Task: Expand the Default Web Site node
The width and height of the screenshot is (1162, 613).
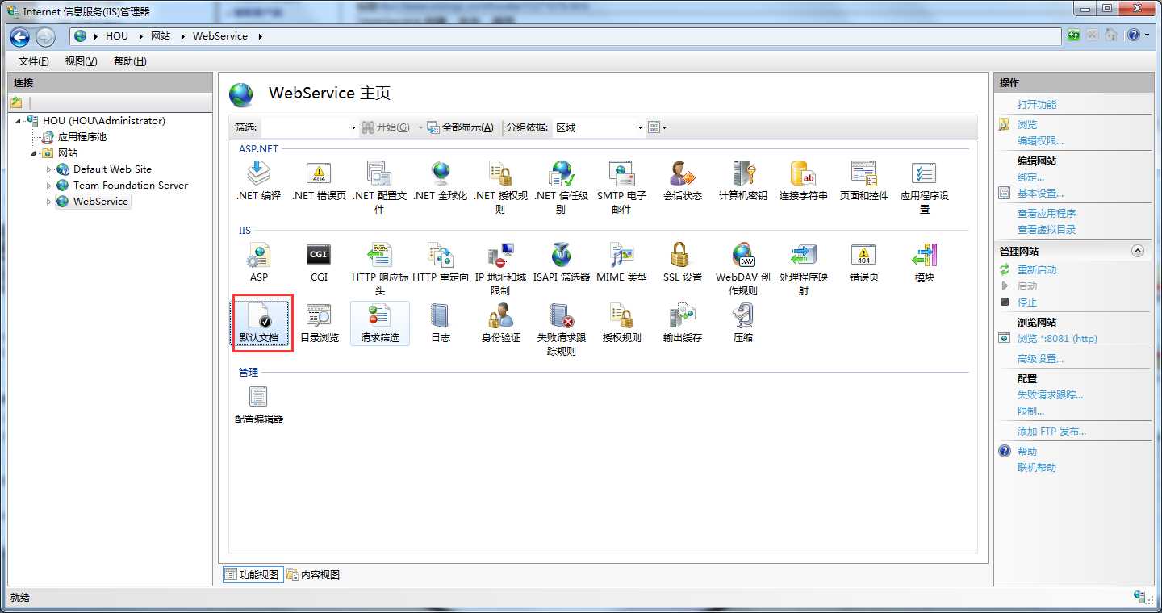Action: point(48,169)
